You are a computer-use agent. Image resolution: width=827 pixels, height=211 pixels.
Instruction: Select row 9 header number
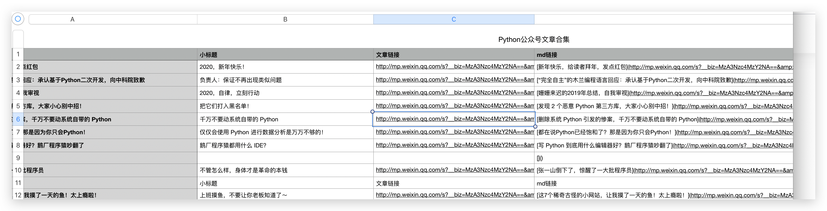coord(18,158)
